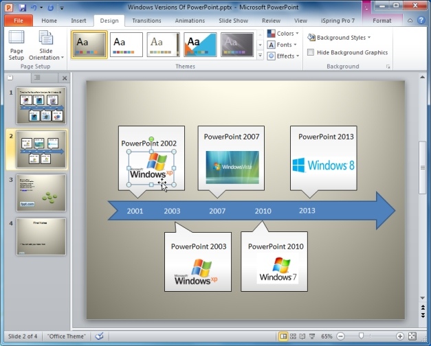
Task: Zoom in with the plus button
Action: [400, 336]
